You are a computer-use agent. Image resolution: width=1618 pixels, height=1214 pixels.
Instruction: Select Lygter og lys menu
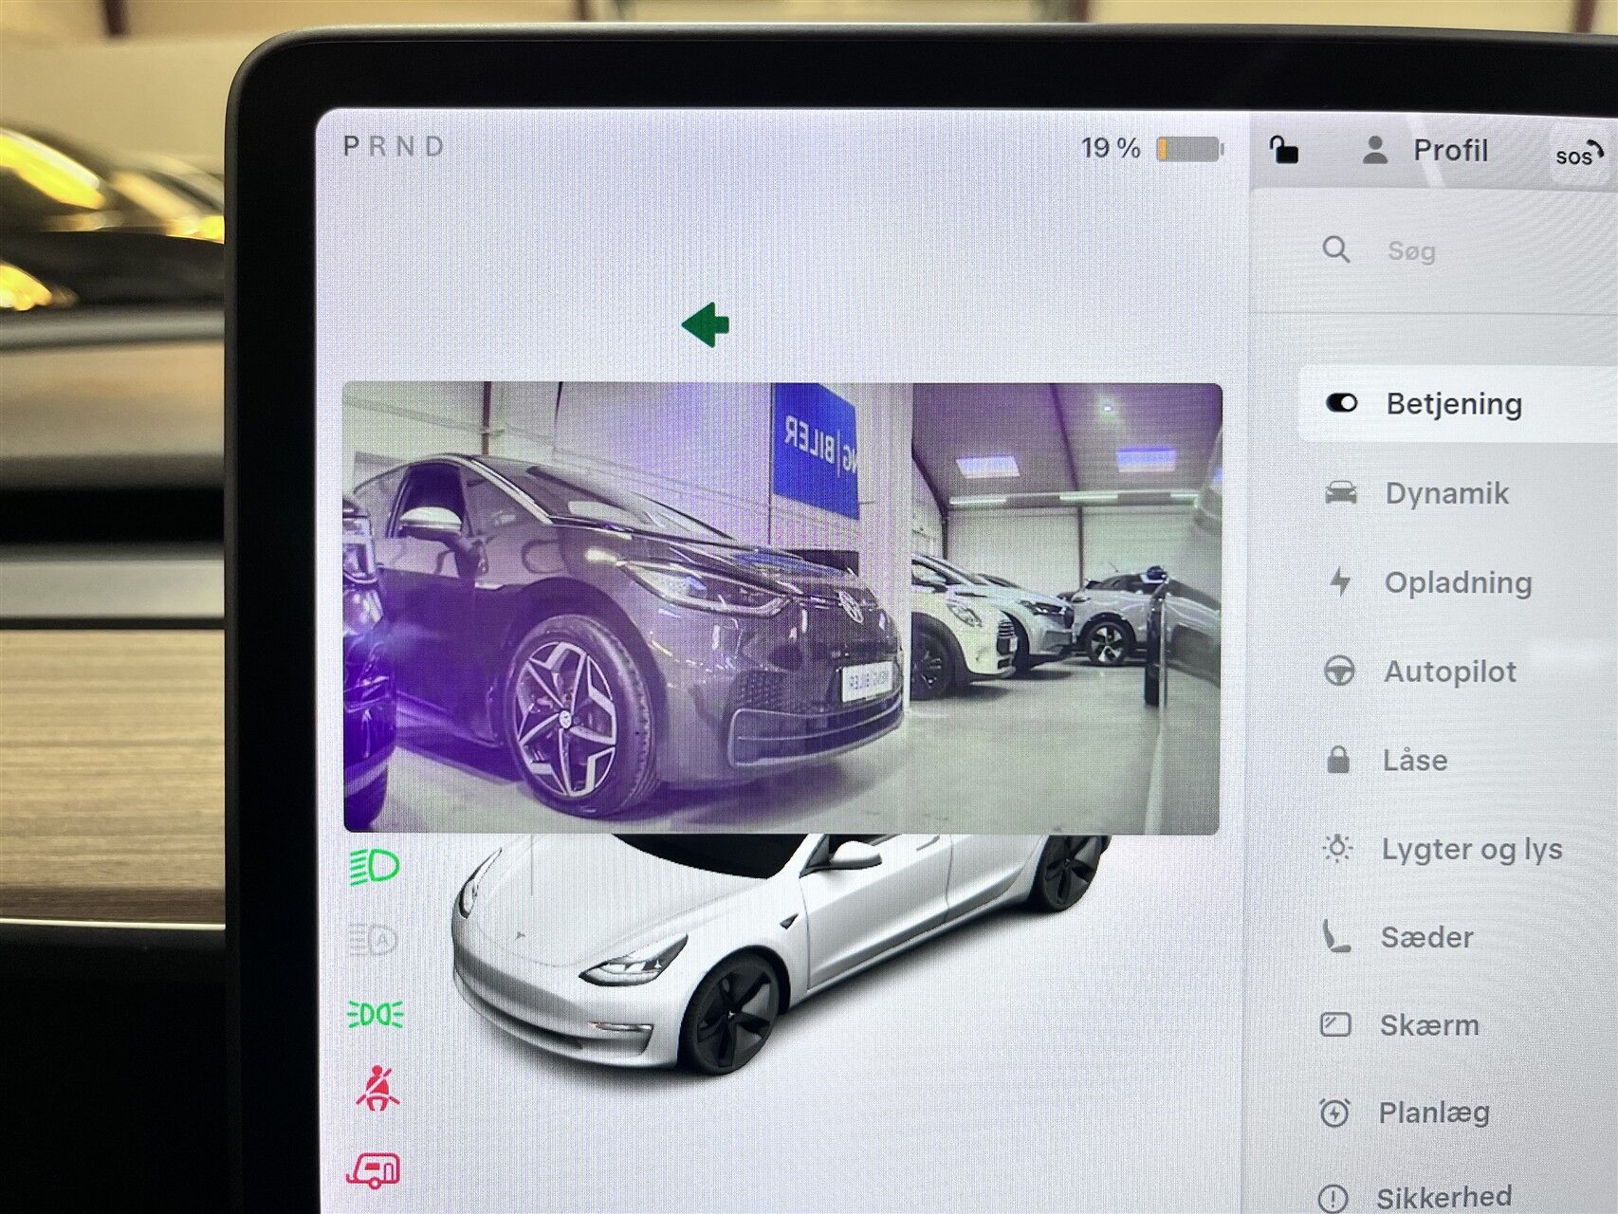coord(1471,850)
